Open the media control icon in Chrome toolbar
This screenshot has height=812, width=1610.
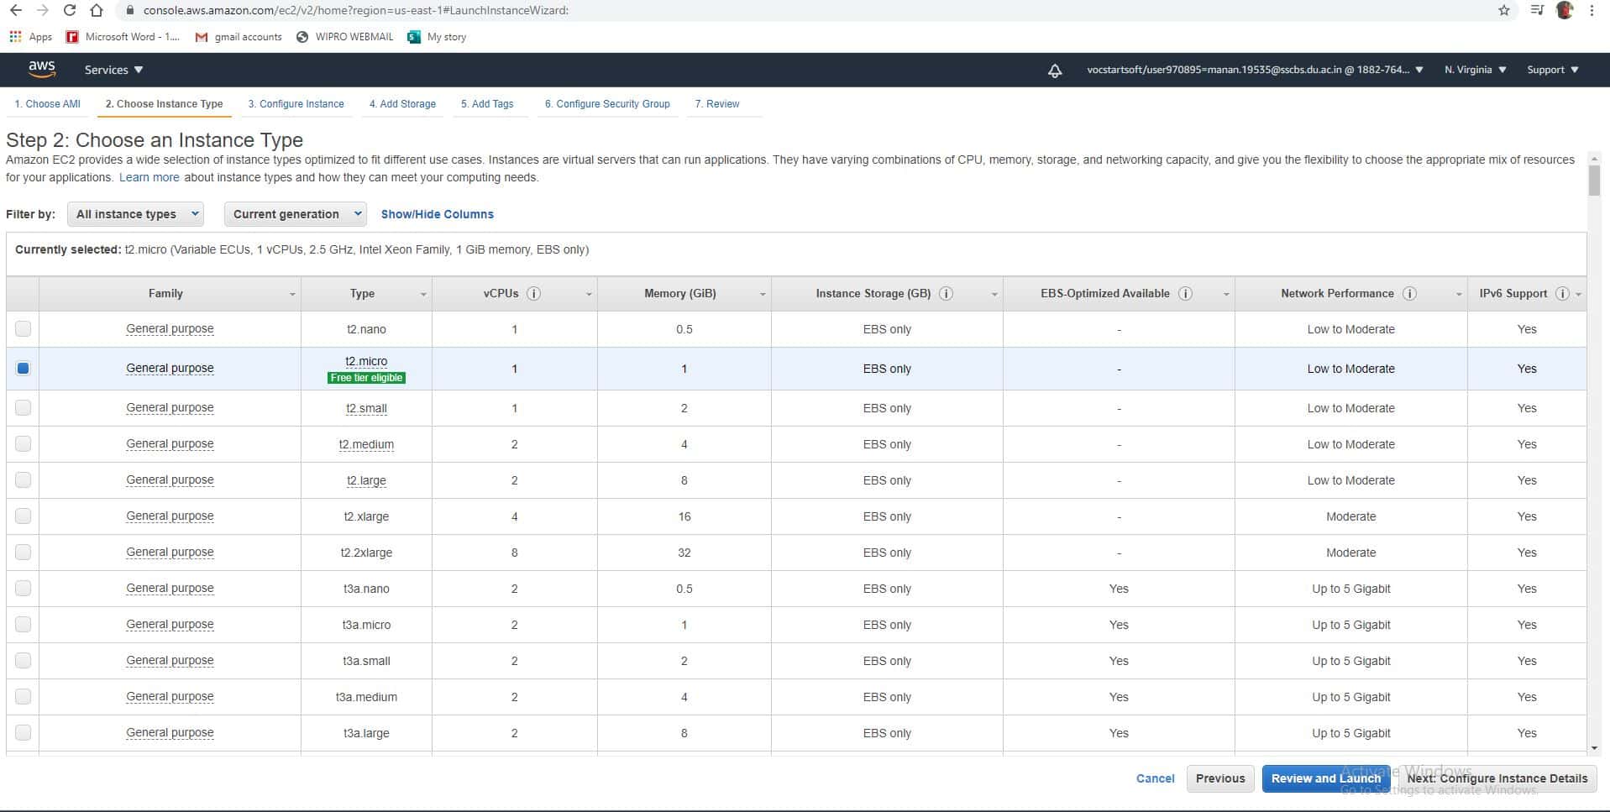1537,10
